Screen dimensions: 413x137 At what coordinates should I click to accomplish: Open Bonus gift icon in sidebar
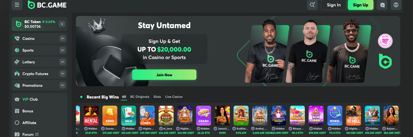[x=17, y=111]
